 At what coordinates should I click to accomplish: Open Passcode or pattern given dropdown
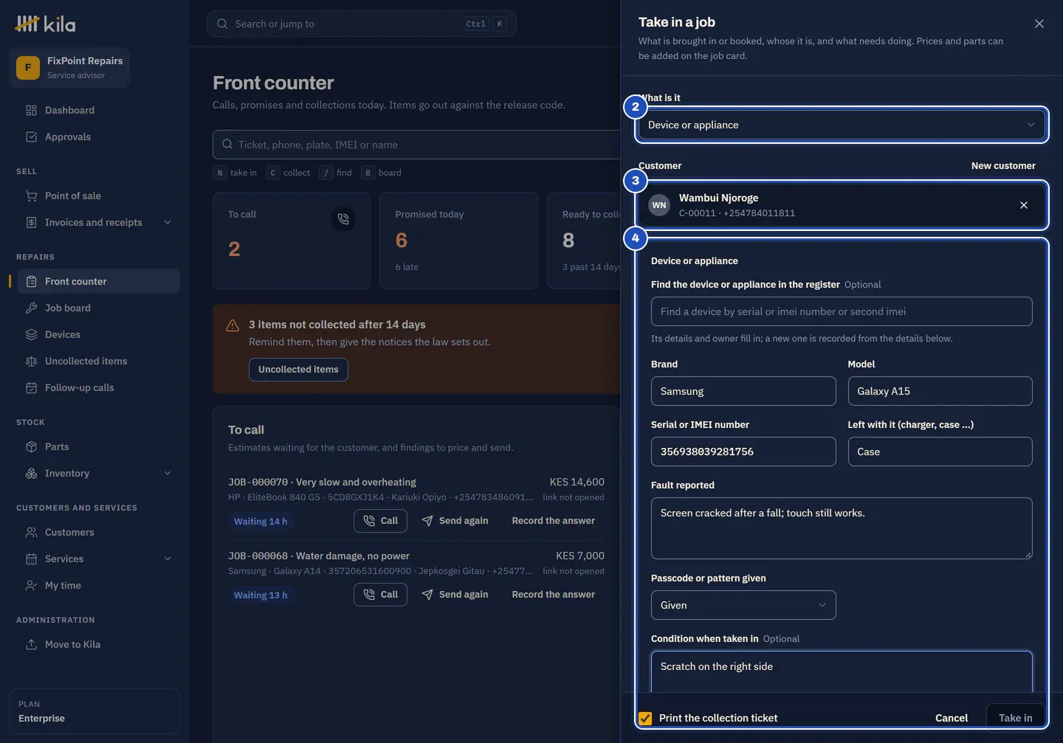743,605
